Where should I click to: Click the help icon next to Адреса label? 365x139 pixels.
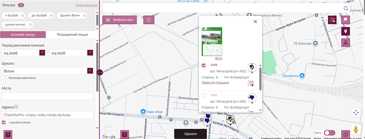(x=16, y=107)
